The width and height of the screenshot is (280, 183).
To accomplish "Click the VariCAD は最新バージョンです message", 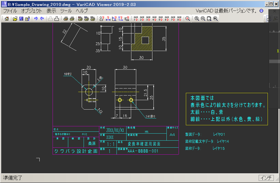I will click(226, 11).
